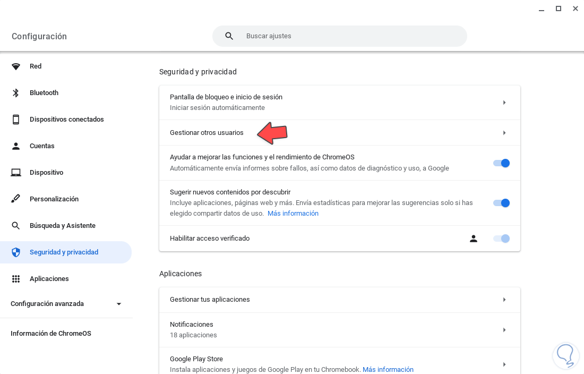Click the laptop icon for Dispositivo
This screenshot has width=584, height=374.
[x=16, y=173]
